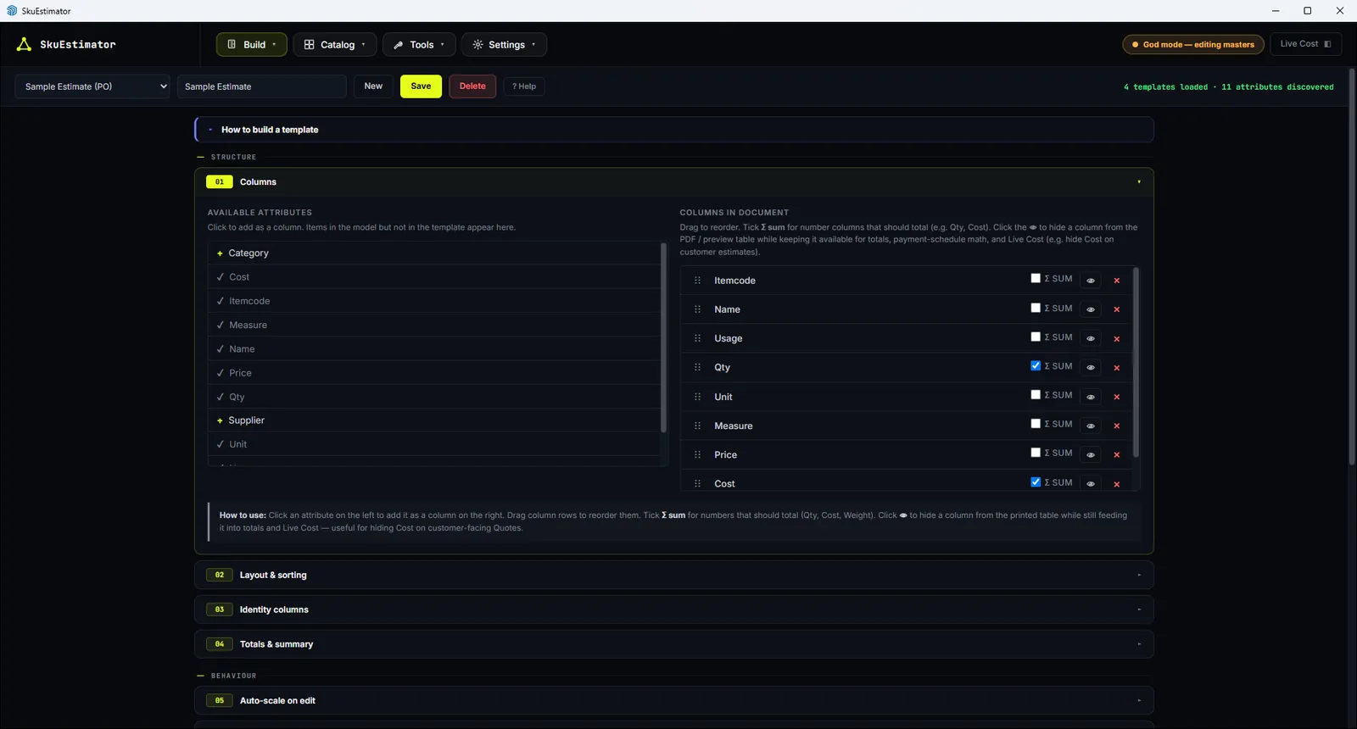Add Supplier attribute as a column
Viewport: 1357px width, 729px height.
coord(434,420)
